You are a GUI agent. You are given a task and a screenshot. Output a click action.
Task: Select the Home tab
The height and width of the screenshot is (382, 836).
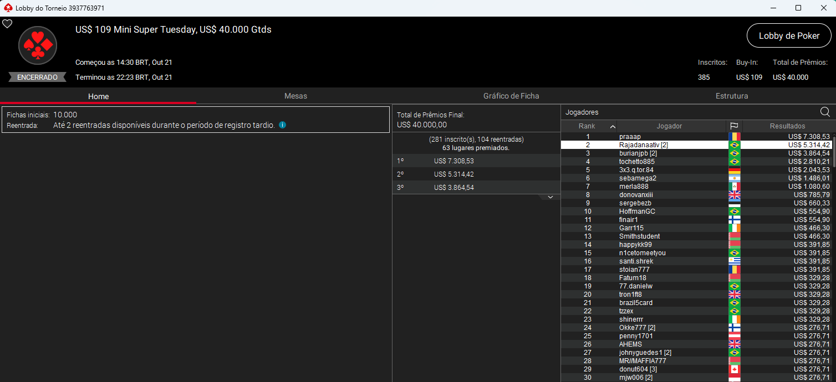pyautogui.click(x=98, y=96)
